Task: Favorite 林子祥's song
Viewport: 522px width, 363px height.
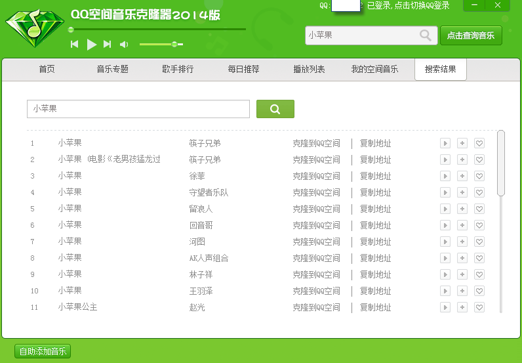Action: point(479,274)
